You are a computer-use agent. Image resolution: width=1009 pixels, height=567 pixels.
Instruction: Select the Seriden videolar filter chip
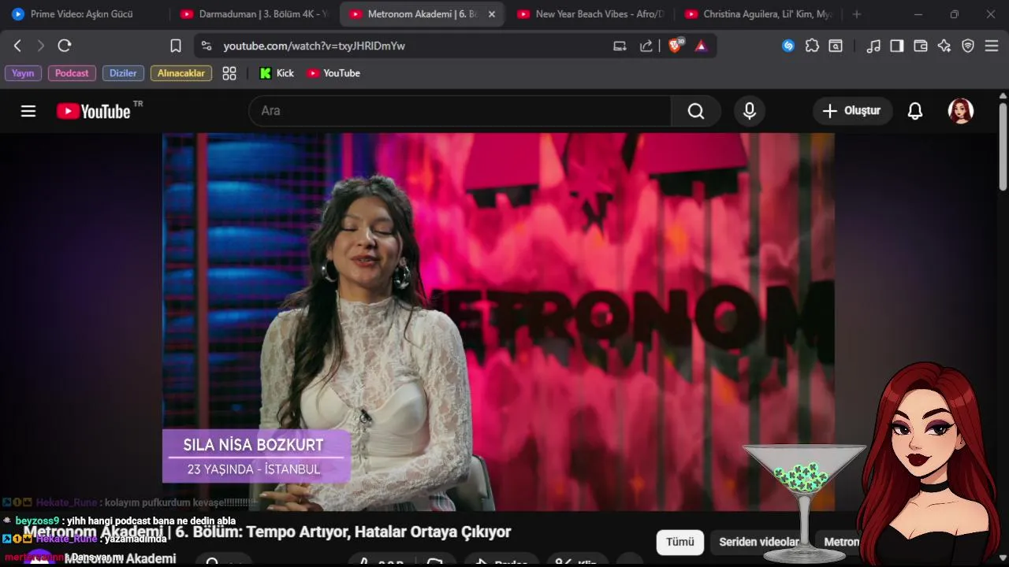[x=759, y=542]
